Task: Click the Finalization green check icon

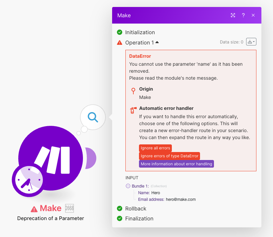Action: 120,218
